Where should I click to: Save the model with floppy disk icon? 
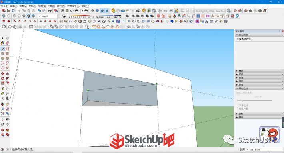pyautogui.click(x=13, y=11)
